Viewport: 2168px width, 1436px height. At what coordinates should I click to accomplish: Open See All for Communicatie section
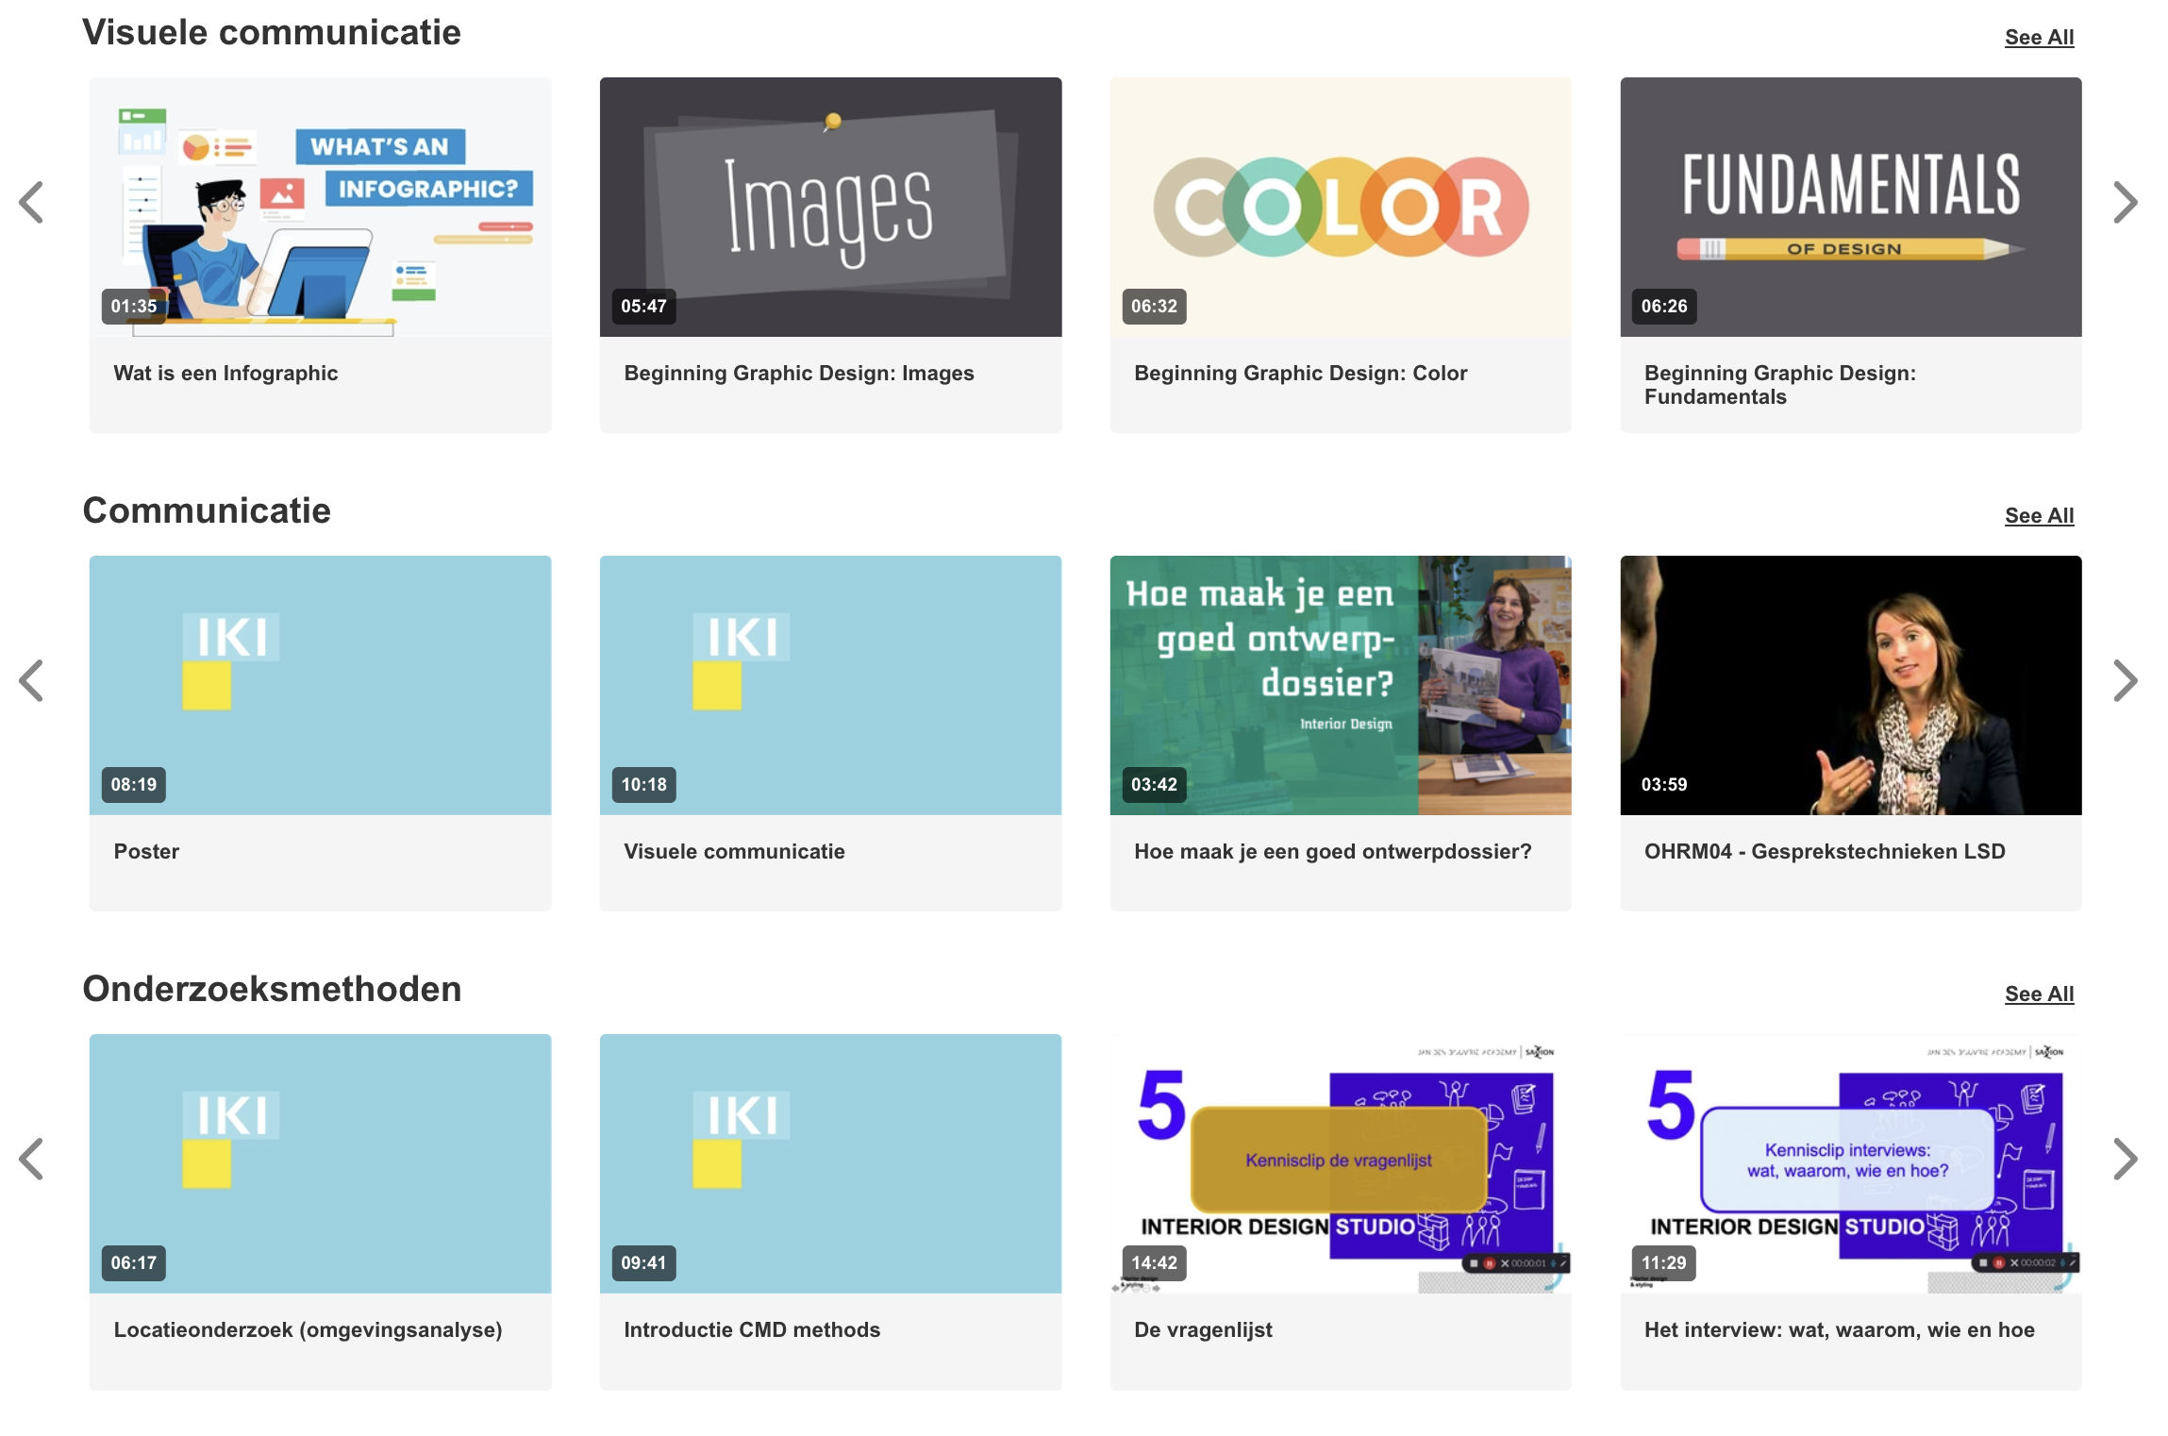tap(2039, 516)
